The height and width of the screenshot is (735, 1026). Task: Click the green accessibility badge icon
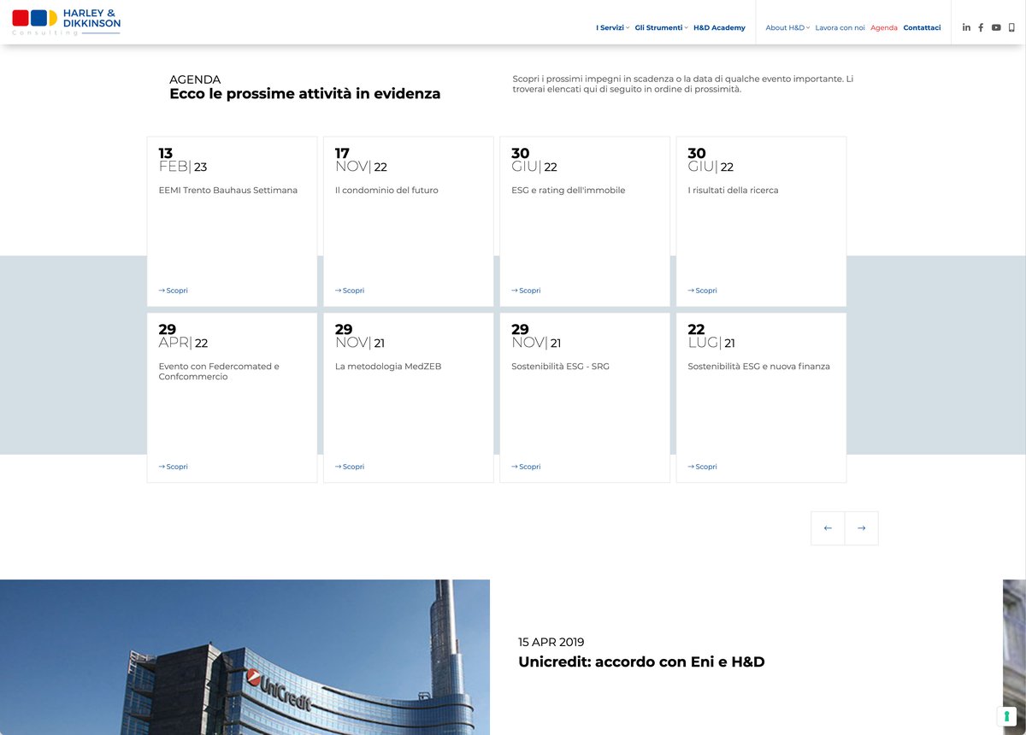[x=1006, y=716]
